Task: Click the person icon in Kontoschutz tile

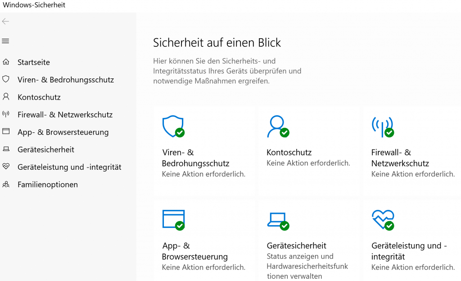Action: [x=276, y=126]
